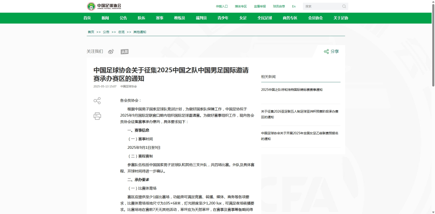Click the article title heading
This screenshot has height=214, width=435.
[171, 74]
